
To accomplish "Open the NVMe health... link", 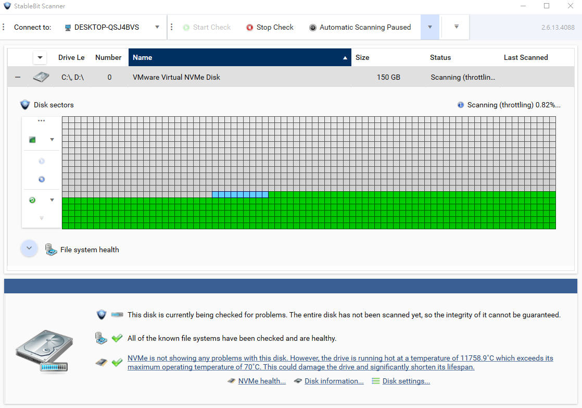I will coord(262,381).
